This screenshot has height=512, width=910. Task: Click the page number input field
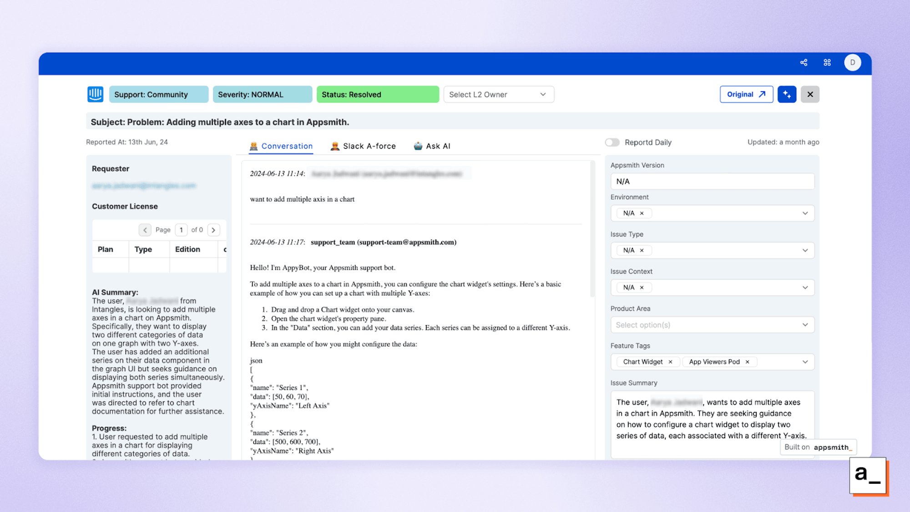point(181,230)
